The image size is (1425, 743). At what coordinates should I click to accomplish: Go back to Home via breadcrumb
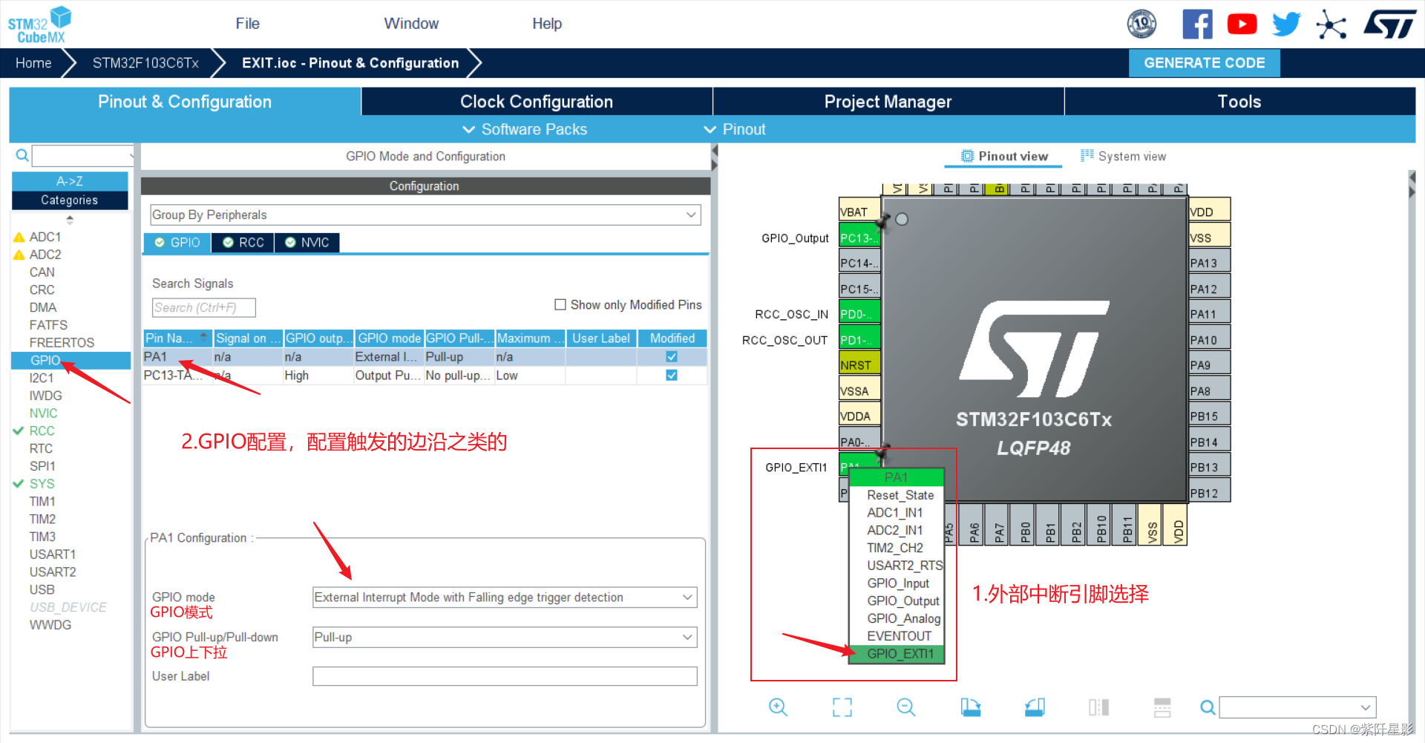[33, 62]
